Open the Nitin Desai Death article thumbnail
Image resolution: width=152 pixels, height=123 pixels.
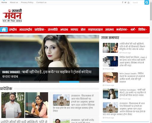tap(110, 77)
